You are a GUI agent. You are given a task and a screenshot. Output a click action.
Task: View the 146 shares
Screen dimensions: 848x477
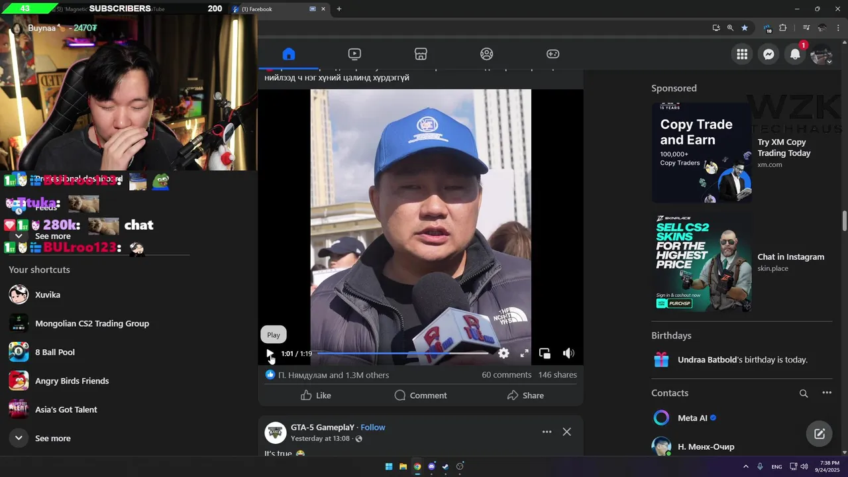point(557,375)
